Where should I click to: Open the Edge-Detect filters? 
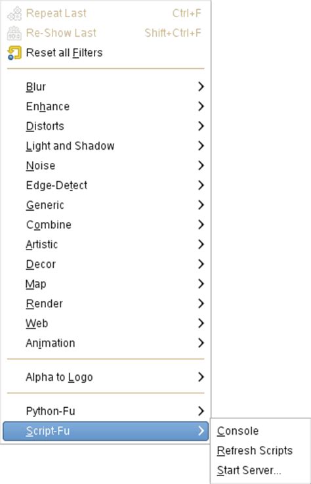[106, 185]
